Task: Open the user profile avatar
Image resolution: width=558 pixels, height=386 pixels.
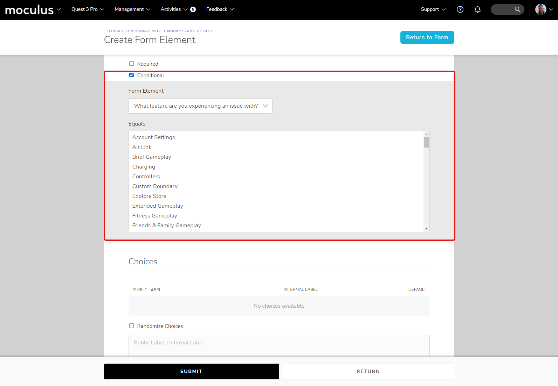Action: (x=540, y=9)
